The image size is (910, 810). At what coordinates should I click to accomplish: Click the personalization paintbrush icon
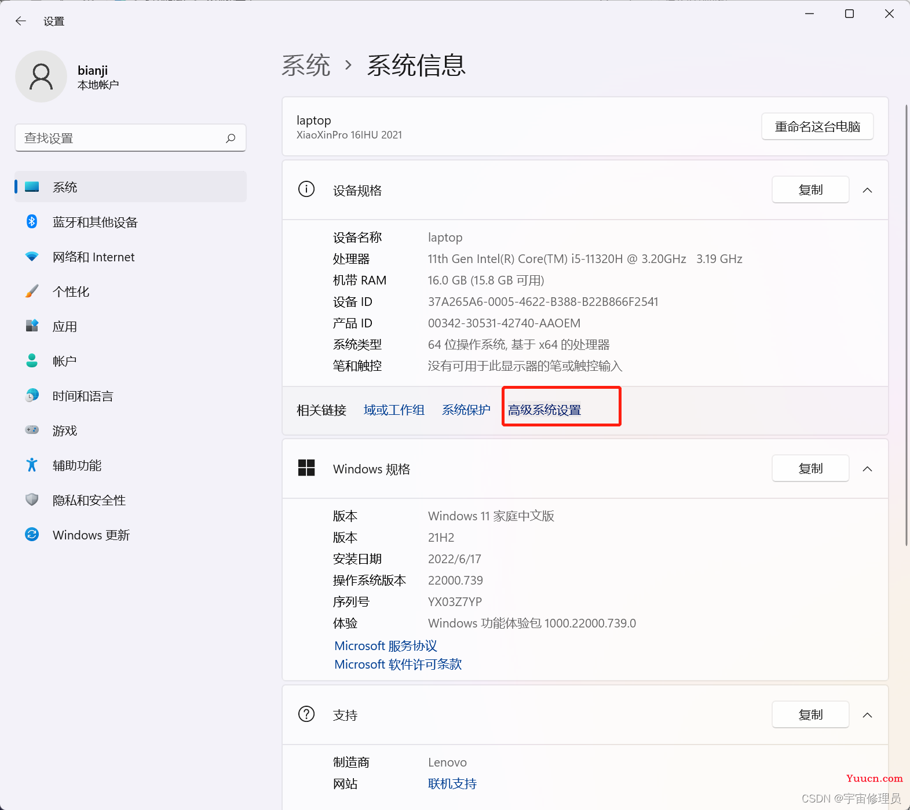click(32, 291)
